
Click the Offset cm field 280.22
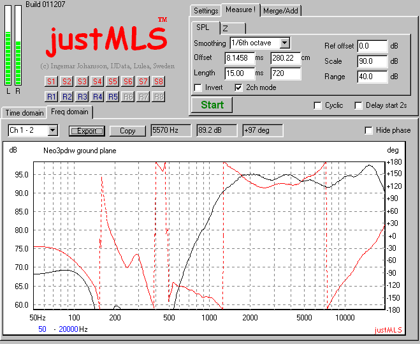[286, 58]
